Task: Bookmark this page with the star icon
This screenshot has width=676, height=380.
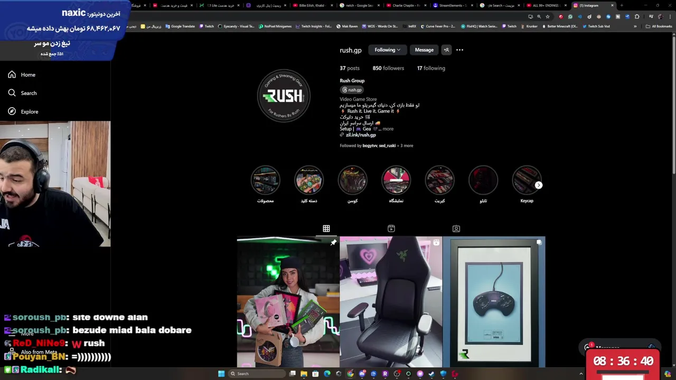Action: (x=548, y=16)
